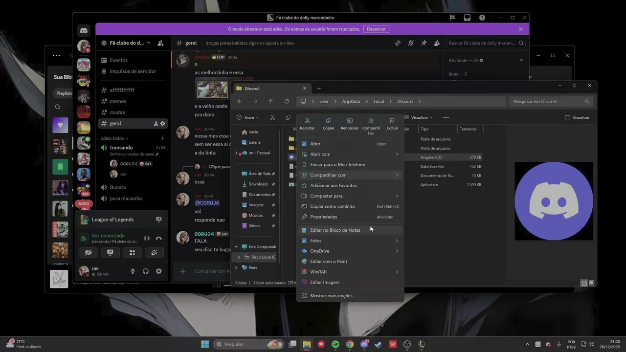Select Mostrar mais opções
The height and width of the screenshot is (352, 626).
click(x=350, y=296)
